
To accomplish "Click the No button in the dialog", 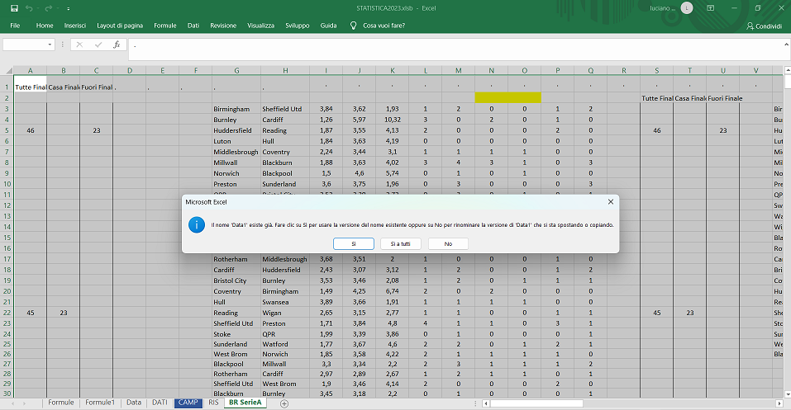I will tap(448, 244).
